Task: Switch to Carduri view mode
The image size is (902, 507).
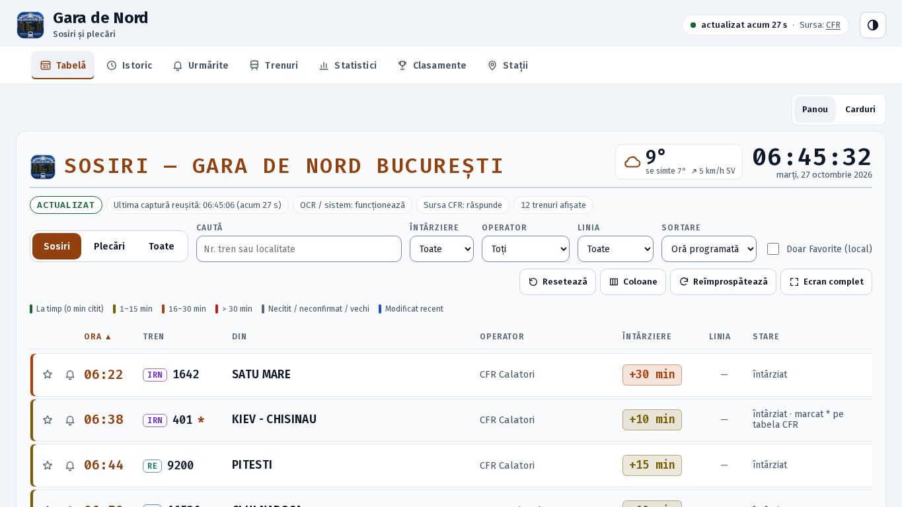Action: pos(860,110)
